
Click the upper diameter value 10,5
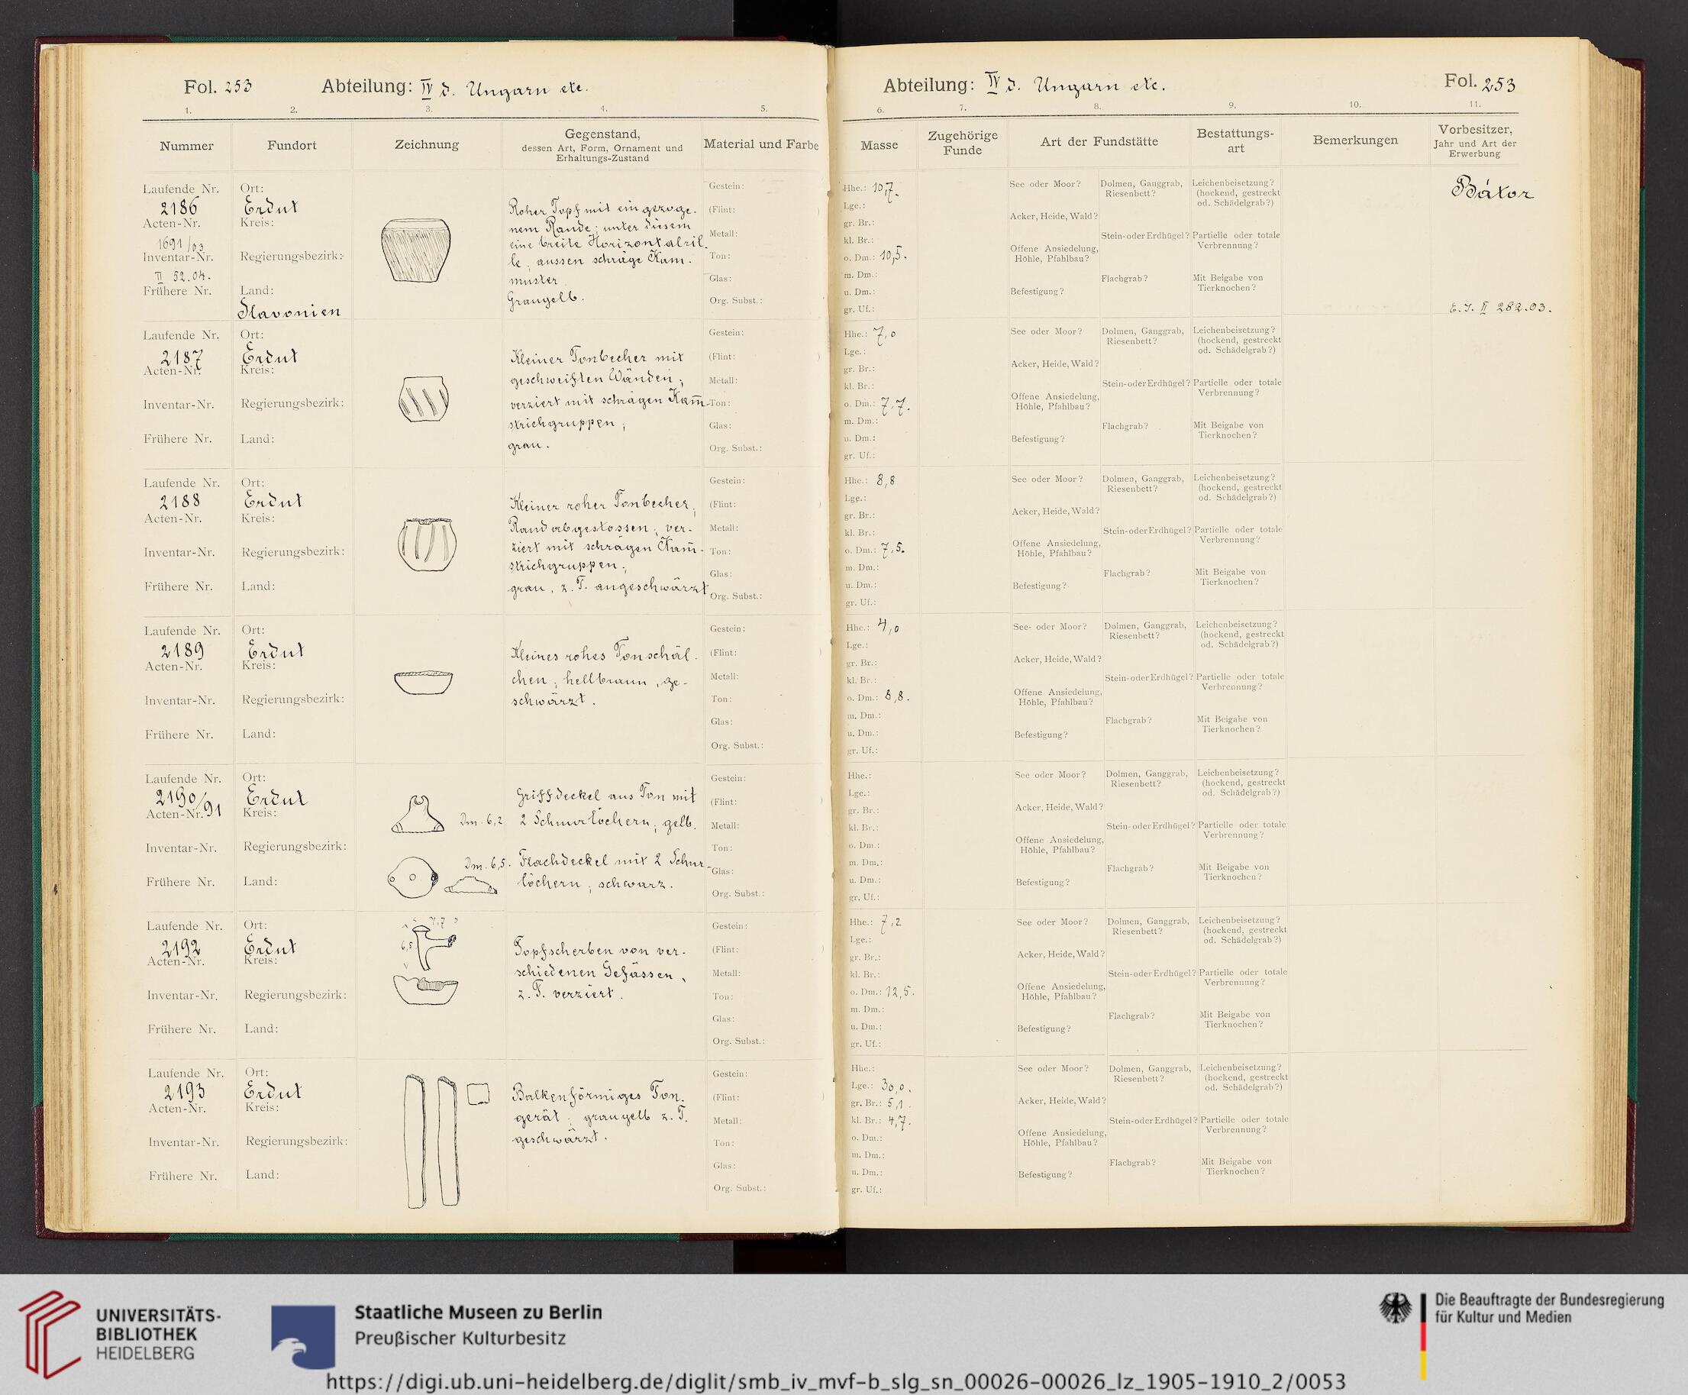(894, 256)
